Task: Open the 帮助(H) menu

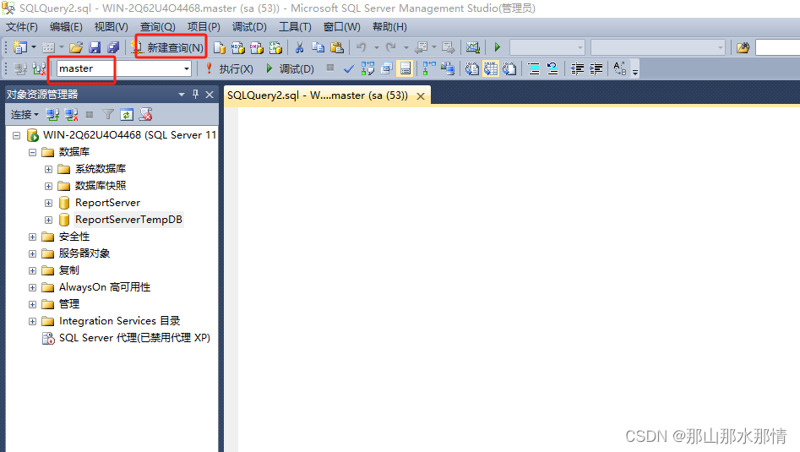Action: (389, 27)
